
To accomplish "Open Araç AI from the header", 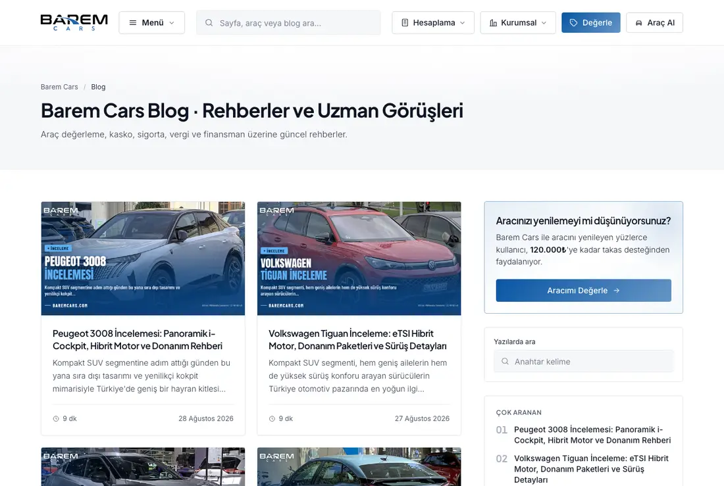I will click(654, 22).
